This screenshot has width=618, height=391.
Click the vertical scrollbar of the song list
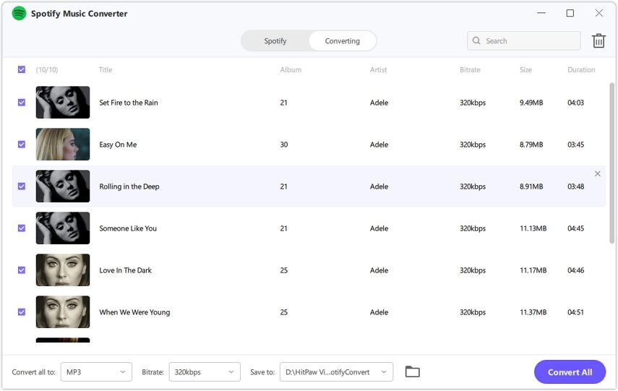(x=611, y=163)
